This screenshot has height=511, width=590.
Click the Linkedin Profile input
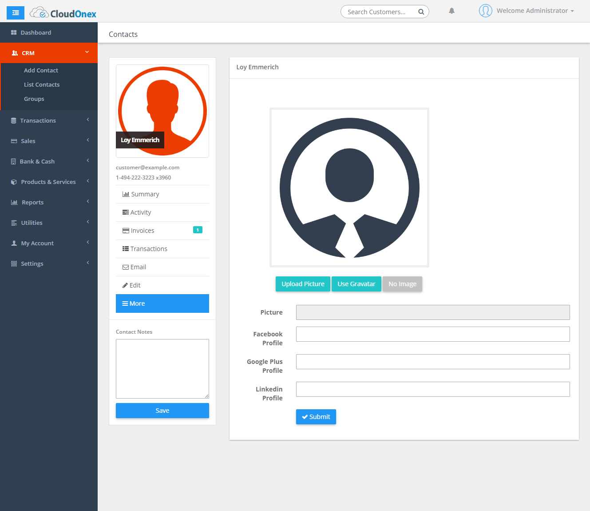click(x=433, y=389)
